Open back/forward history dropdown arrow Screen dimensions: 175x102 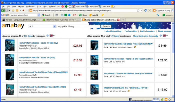pyautogui.click(x=9, y=11)
